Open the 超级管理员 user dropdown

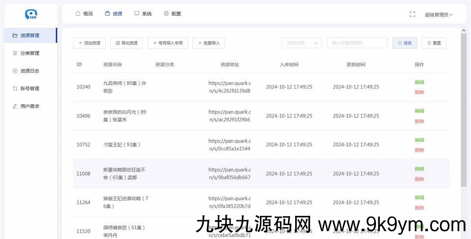[x=438, y=15]
